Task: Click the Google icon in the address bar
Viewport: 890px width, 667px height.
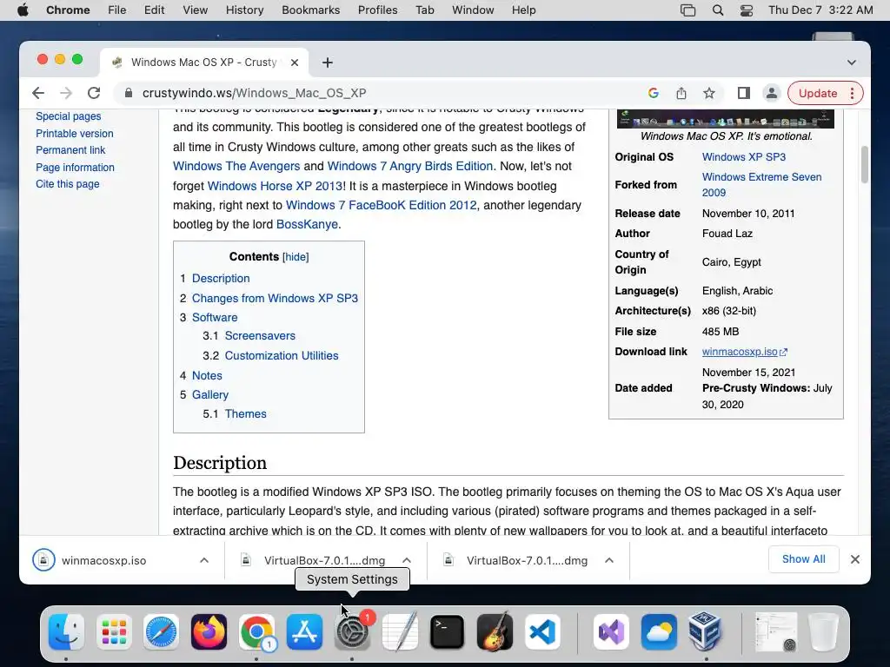Action: click(x=654, y=93)
